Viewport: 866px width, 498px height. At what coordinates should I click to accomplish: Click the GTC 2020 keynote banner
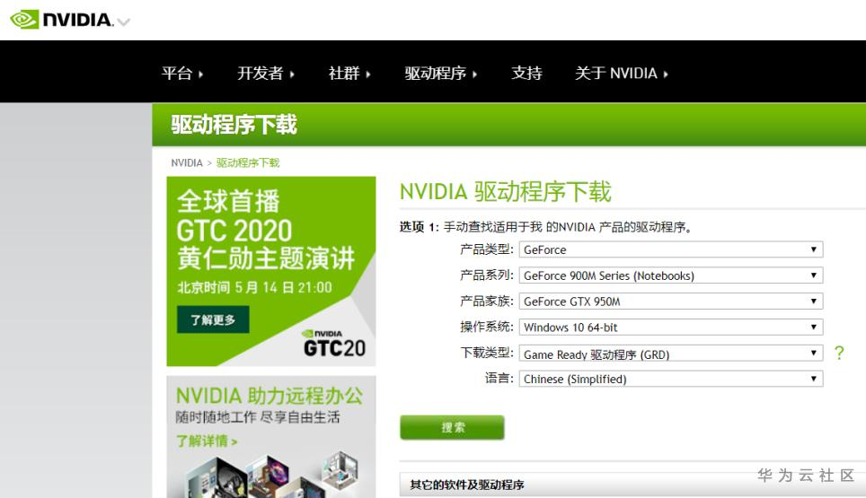point(270,271)
